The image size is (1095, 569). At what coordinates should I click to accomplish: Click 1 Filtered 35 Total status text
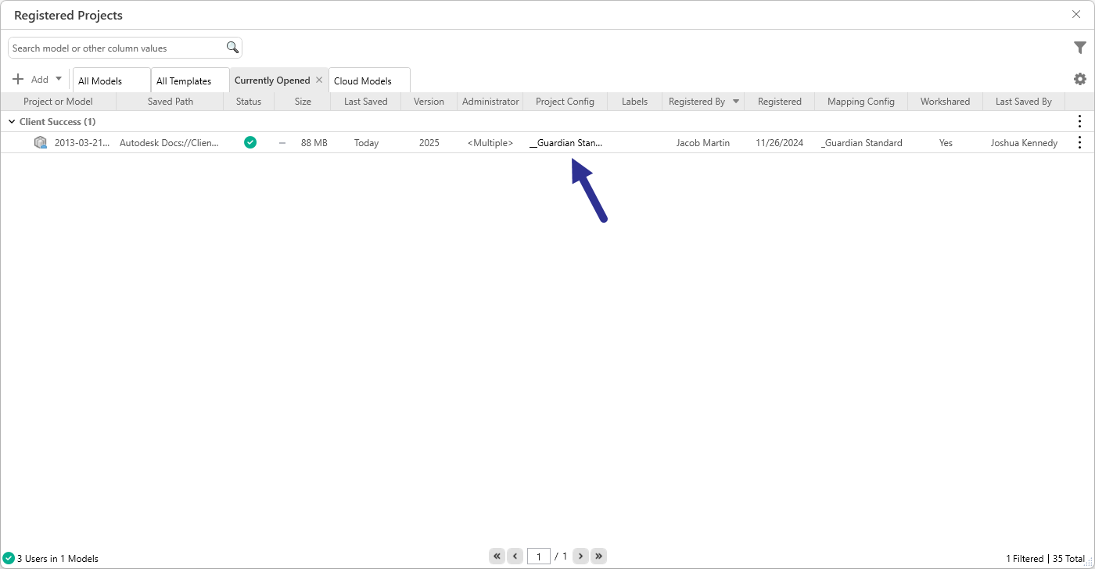tap(1045, 558)
